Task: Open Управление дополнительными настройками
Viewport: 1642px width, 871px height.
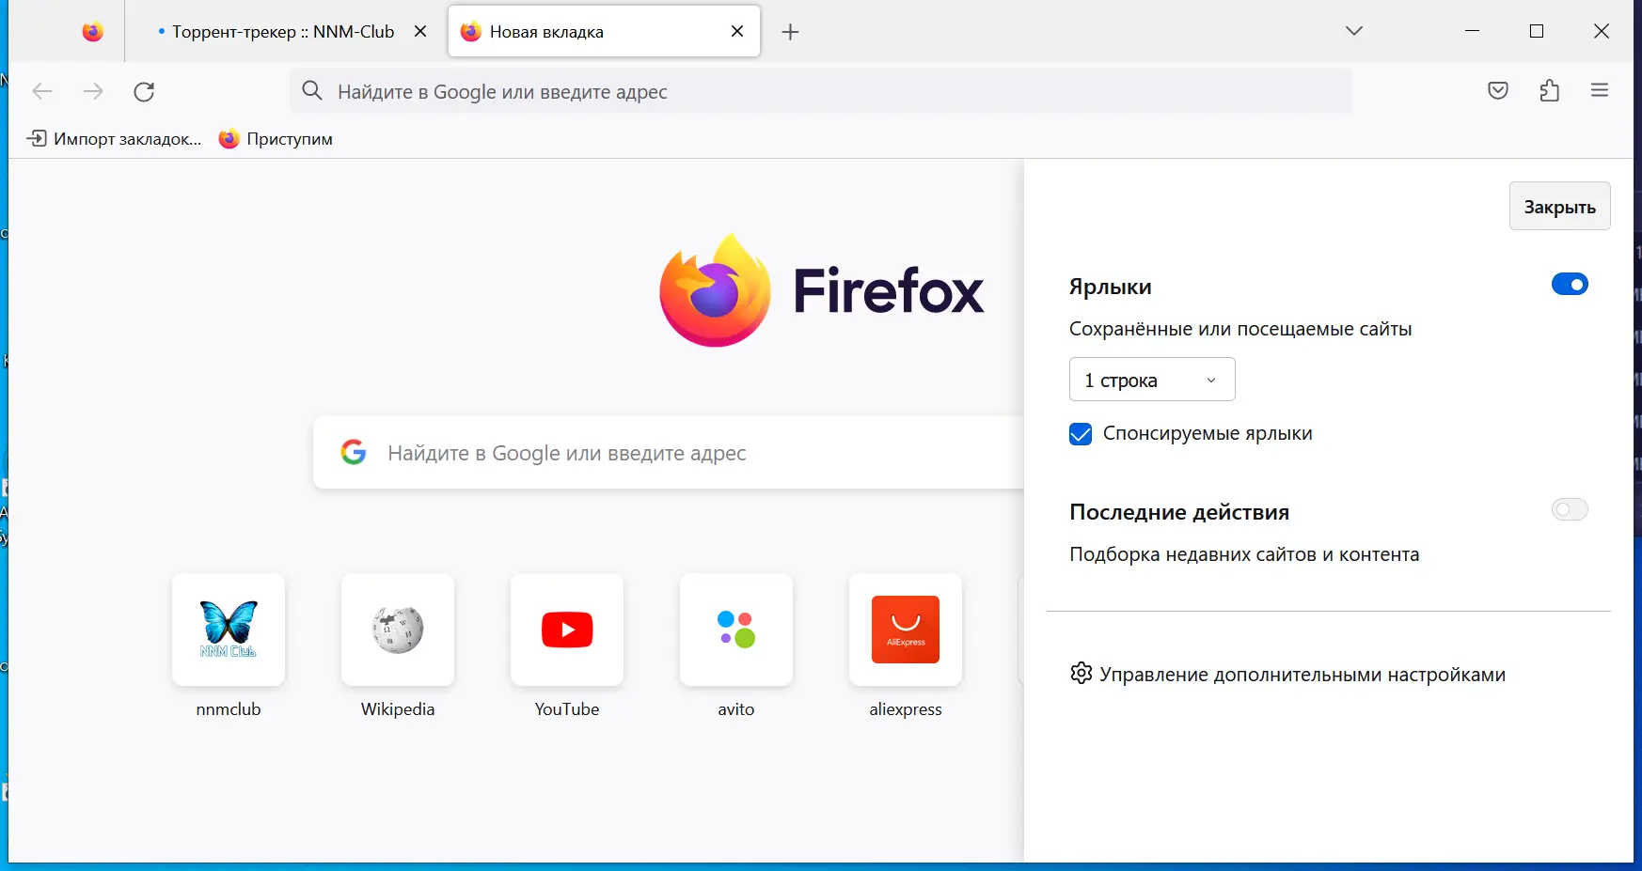Action: 1303,674
